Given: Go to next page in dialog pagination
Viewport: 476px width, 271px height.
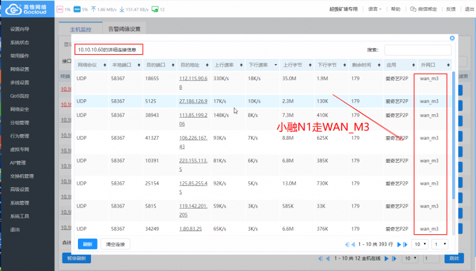Looking at the screenshot, I should pyautogui.click(x=400, y=244).
